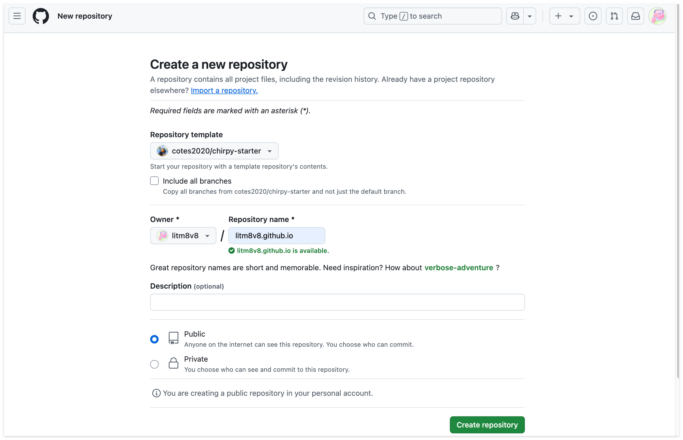Open the Pull requests icon
The width and height of the screenshot is (683, 440).
pyautogui.click(x=614, y=16)
